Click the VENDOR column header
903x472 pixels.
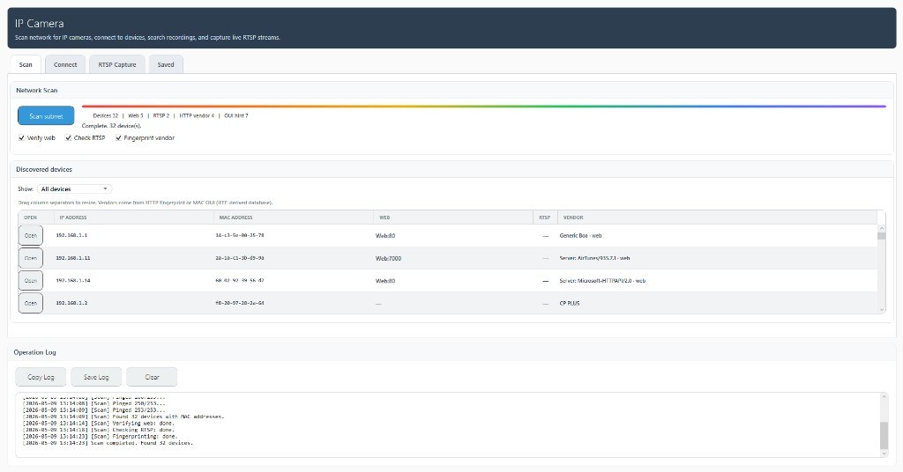[x=573, y=218]
